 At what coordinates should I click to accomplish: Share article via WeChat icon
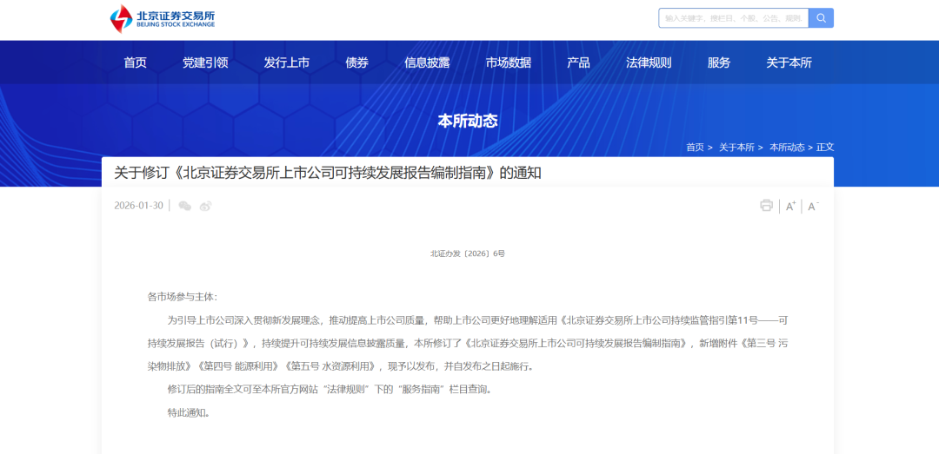click(x=185, y=206)
